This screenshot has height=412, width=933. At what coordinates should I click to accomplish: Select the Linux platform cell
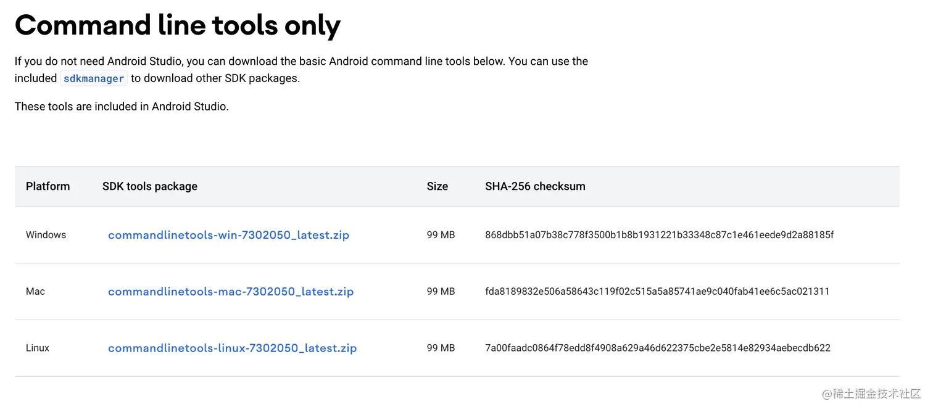coord(38,348)
